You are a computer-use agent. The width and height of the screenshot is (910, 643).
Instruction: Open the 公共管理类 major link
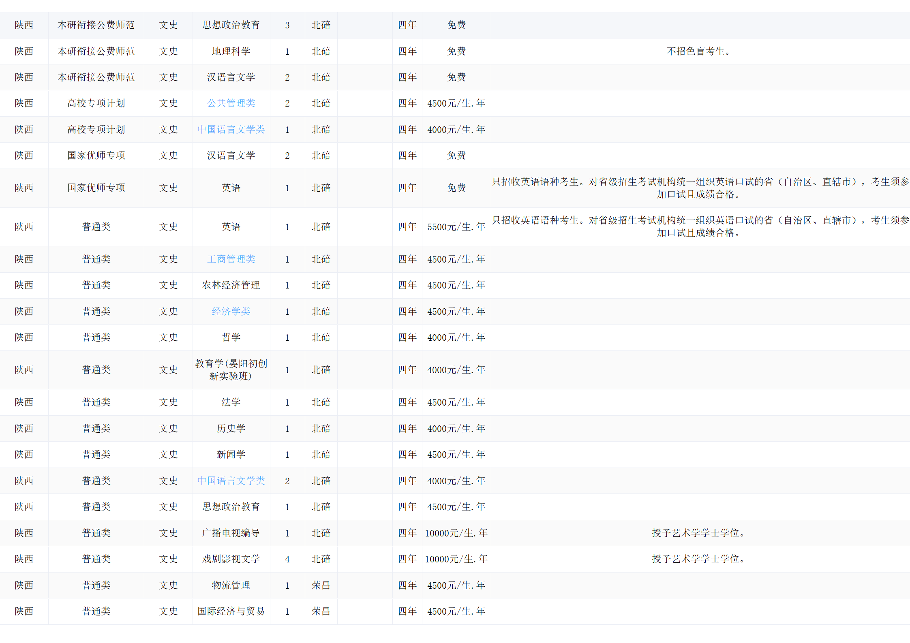click(x=231, y=103)
